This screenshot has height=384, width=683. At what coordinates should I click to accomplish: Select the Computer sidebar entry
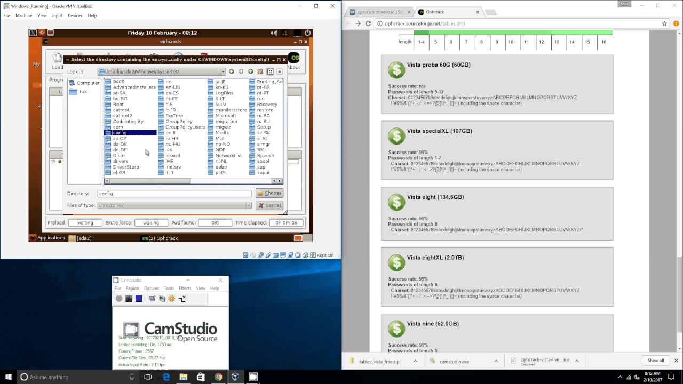pos(84,83)
